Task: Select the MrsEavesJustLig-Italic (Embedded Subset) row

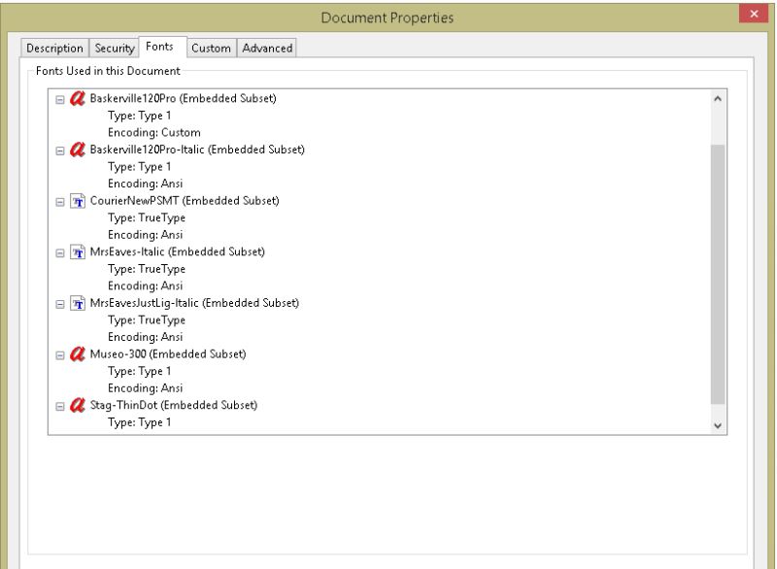Action: tap(194, 303)
